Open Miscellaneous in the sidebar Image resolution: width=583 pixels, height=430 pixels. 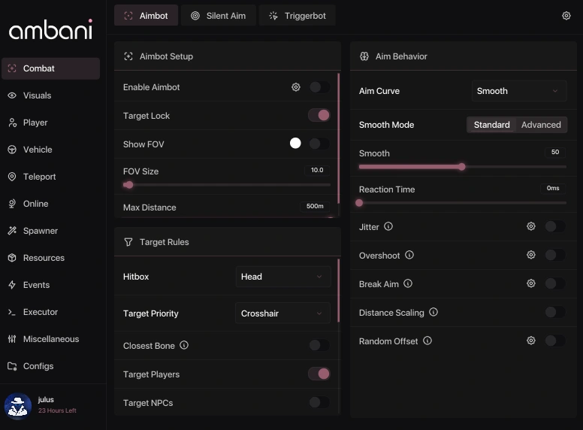[x=51, y=339]
